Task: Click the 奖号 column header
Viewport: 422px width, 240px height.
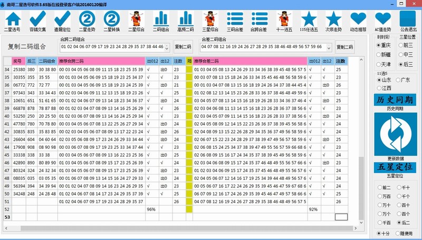Action: [x=18, y=62]
